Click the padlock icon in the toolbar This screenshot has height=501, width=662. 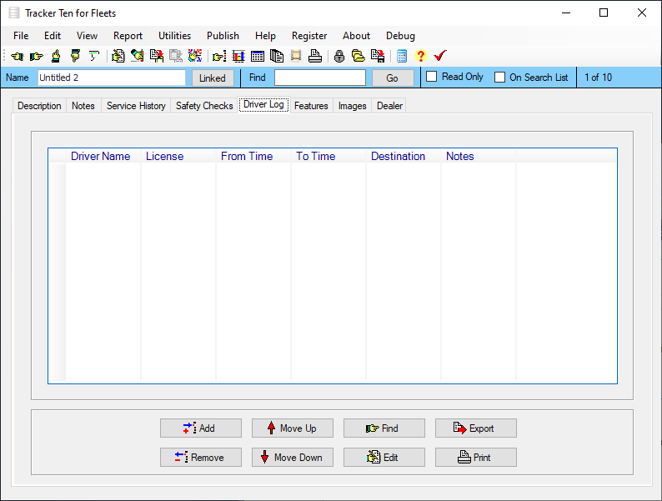click(x=339, y=57)
